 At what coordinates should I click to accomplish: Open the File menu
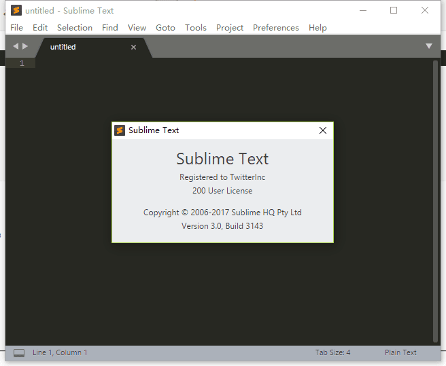[x=16, y=28]
